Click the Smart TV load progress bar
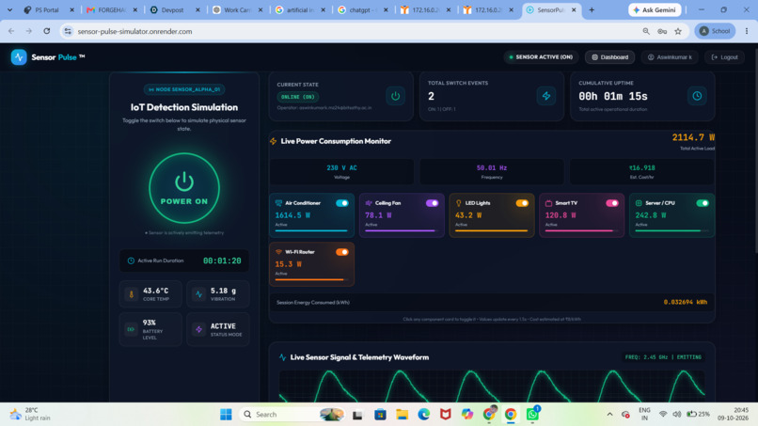This screenshot has width=758, height=426. click(581, 230)
